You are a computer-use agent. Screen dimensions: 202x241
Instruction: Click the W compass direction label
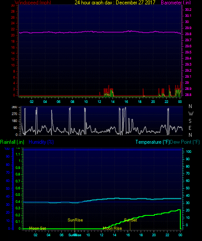[191, 114]
